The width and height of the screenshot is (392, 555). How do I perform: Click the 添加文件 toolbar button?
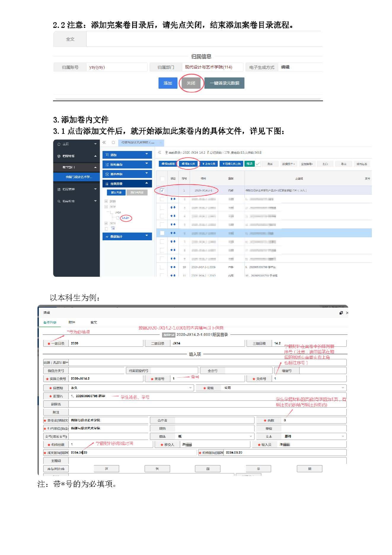pyautogui.click(x=188, y=164)
